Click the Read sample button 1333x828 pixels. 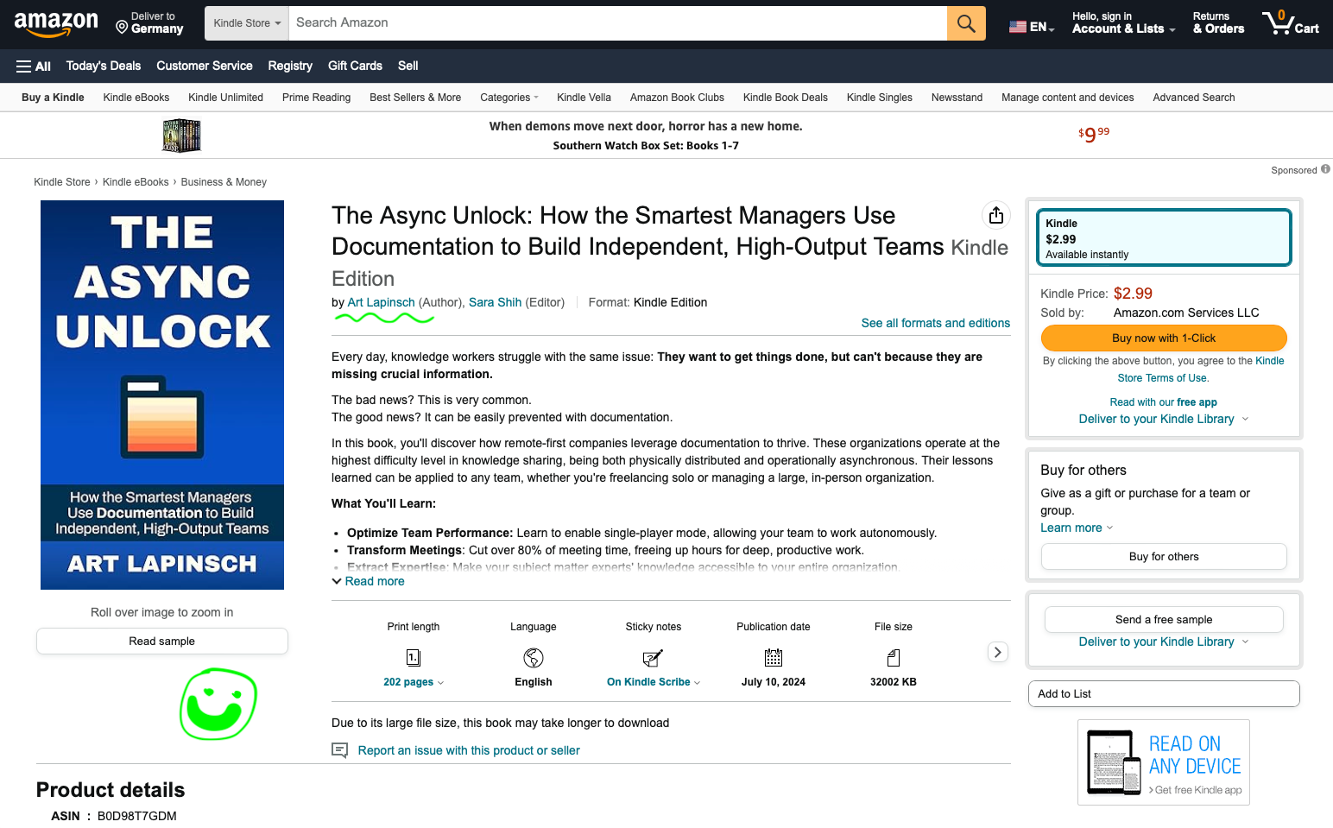pyautogui.click(x=162, y=642)
